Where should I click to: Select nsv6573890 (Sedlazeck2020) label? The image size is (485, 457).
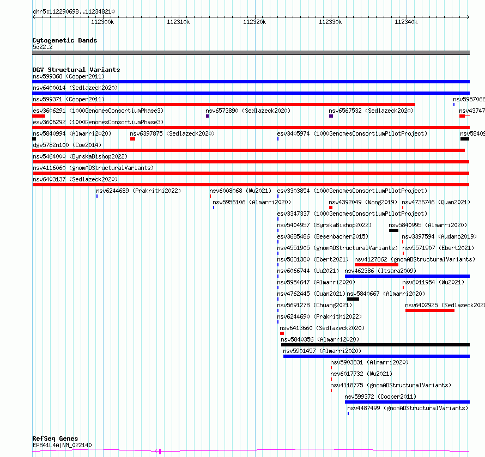coord(248,111)
